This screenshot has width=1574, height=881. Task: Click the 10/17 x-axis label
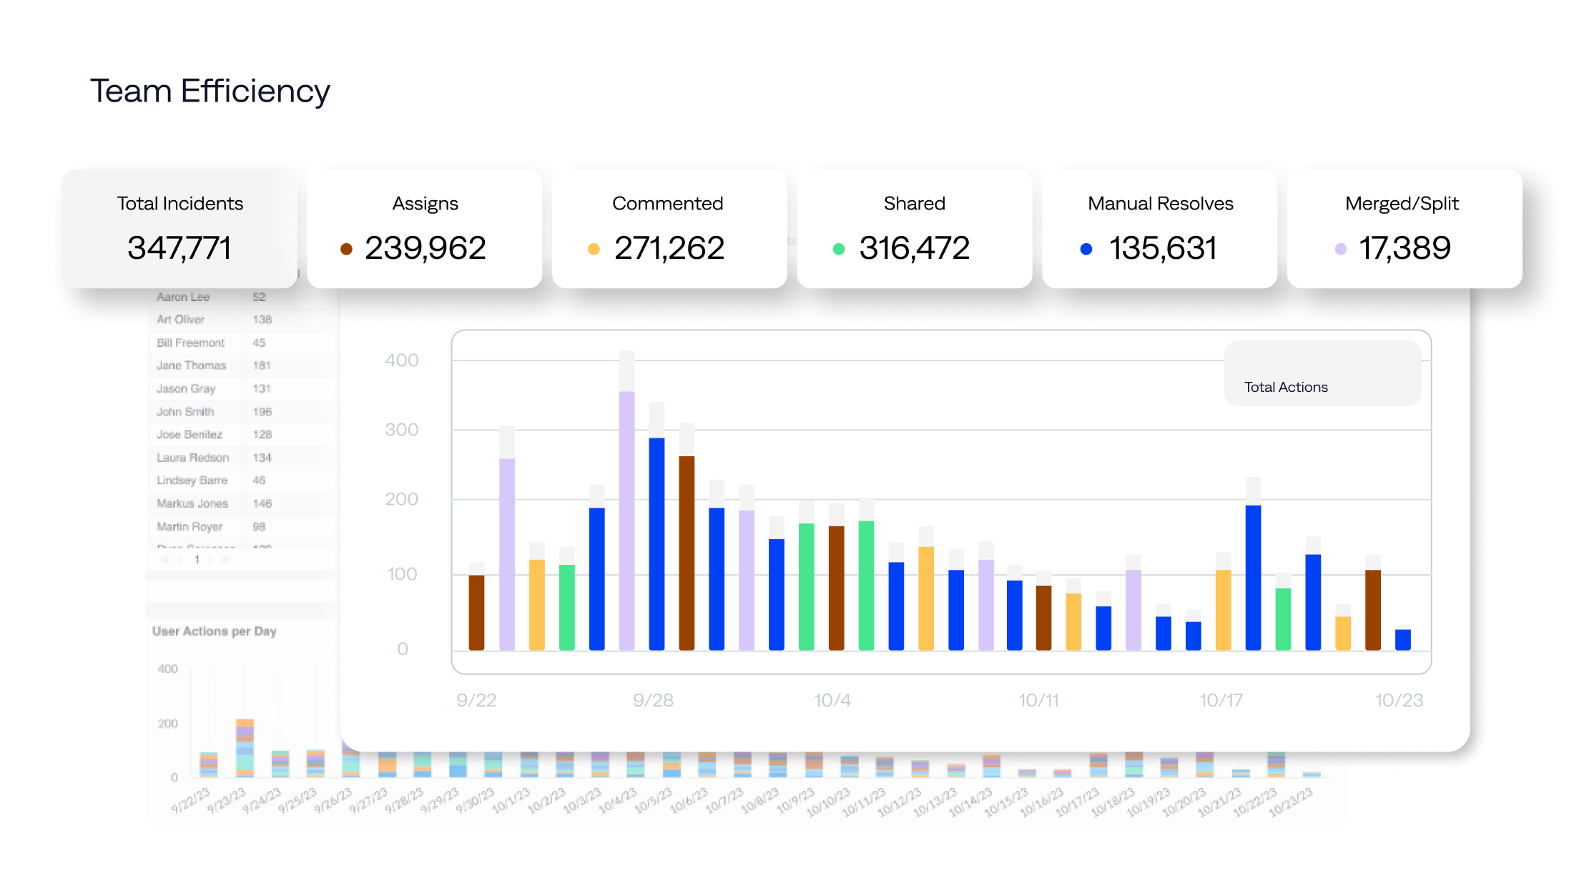point(1221,700)
